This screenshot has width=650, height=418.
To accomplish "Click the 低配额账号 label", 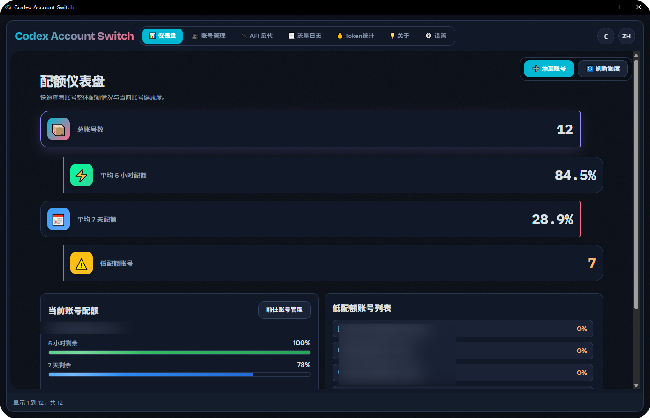I will coord(116,264).
